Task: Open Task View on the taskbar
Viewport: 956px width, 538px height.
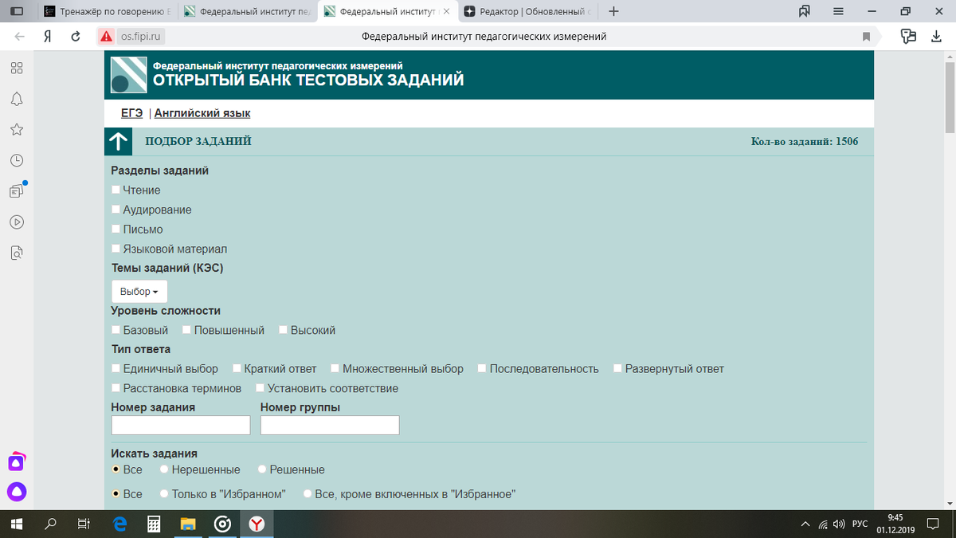Action: click(83, 524)
